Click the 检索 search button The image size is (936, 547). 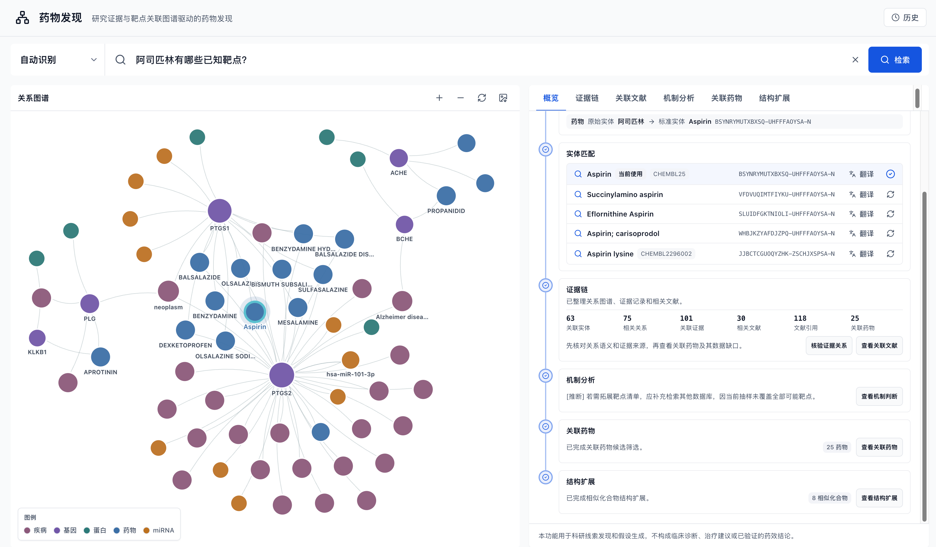pos(895,59)
